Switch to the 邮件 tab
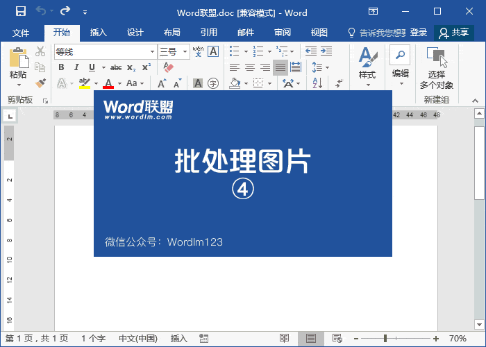This screenshot has width=486, height=347. [246, 32]
